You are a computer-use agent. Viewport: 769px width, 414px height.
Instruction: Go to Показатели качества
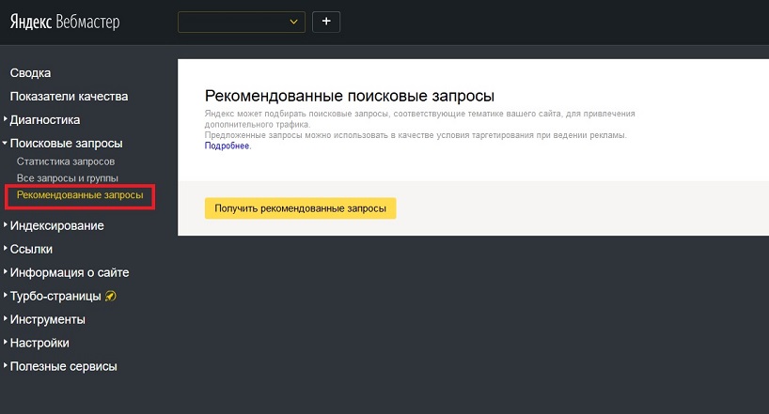click(x=70, y=97)
